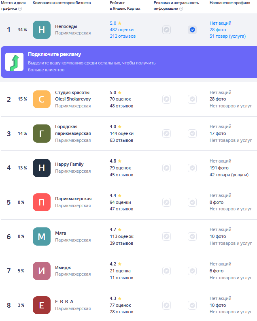The width and height of the screenshot is (257, 321).
Task: Click help icon next to 'Реклама и актуальность информации'
Action: (181, 9)
